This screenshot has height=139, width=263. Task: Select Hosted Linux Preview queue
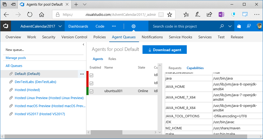pyautogui.click(x=49, y=98)
